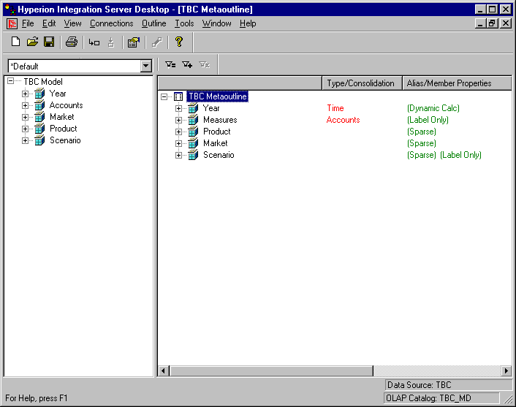Collapse the TBC Metaoutline root node
Screen dimensions: 516x407
[x=164, y=96]
